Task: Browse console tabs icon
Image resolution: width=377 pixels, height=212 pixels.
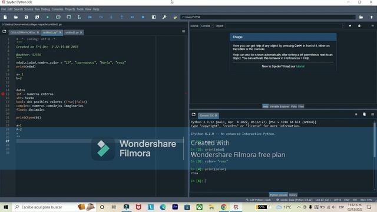Action: [194, 115]
